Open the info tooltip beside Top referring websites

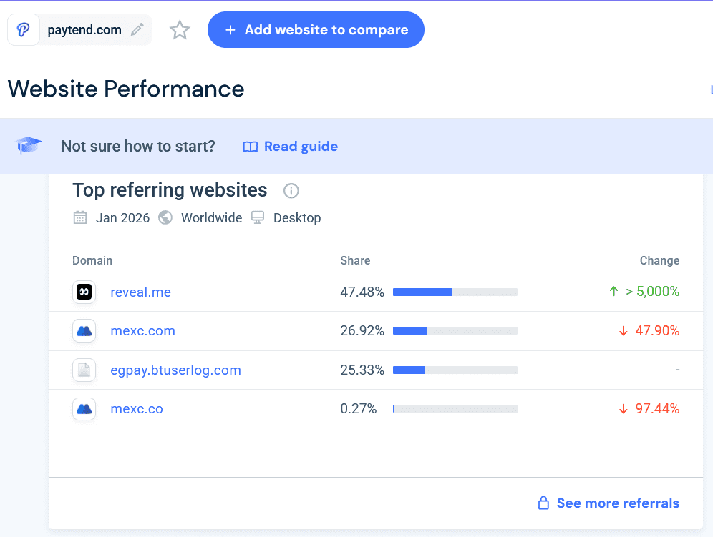(291, 190)
